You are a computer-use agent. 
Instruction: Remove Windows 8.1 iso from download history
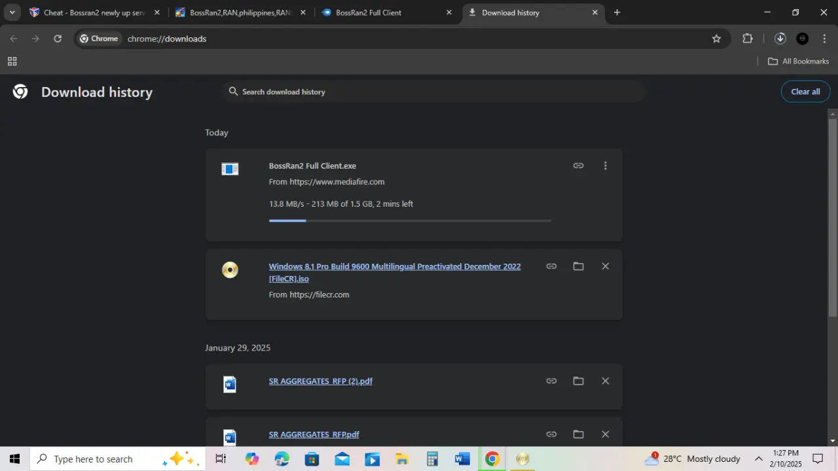tap(605, 266)
